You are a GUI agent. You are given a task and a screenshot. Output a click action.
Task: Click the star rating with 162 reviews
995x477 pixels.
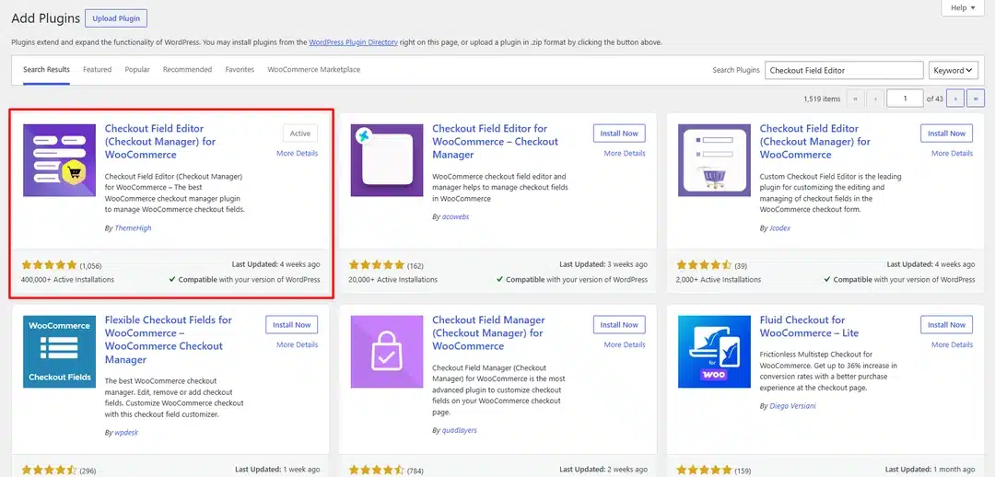pyautogui.click(x=376, y=265)
